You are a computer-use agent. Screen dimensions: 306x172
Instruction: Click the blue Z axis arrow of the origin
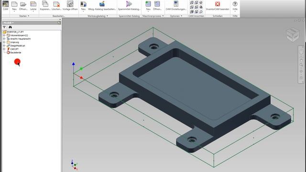click(73, 64)
